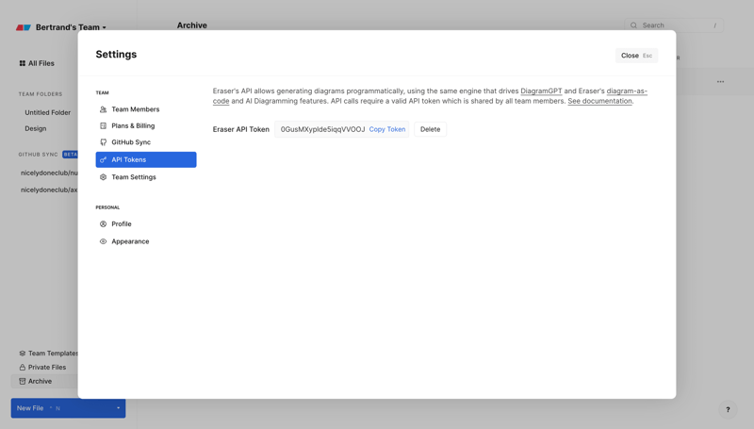The image size is (754, 429).
Task: Click the search magnifier icon
Action: click(x=633, y=25)
